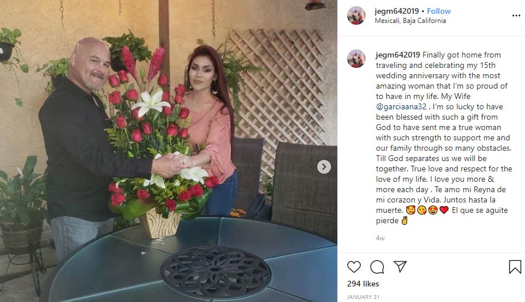Follow the jegm642019 account
Screen dimensions: 525x302
pos(439,11)
